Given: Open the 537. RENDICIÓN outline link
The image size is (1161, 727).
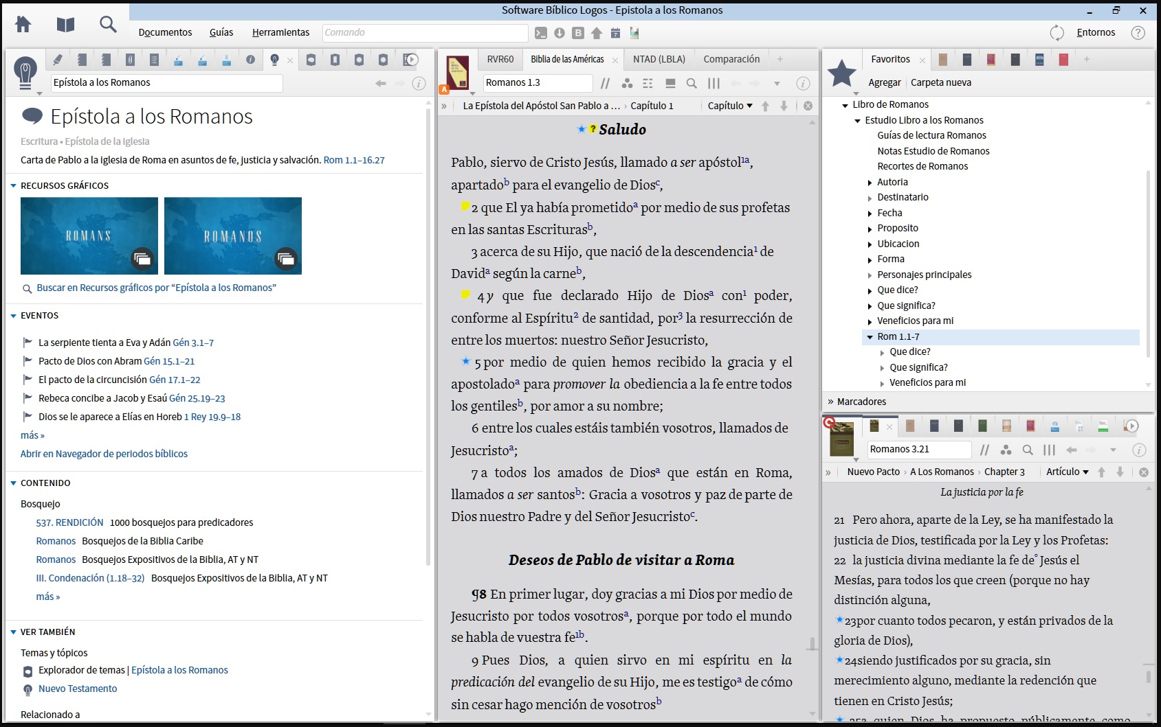Looking at the screenshot, I should coord(69,522).
